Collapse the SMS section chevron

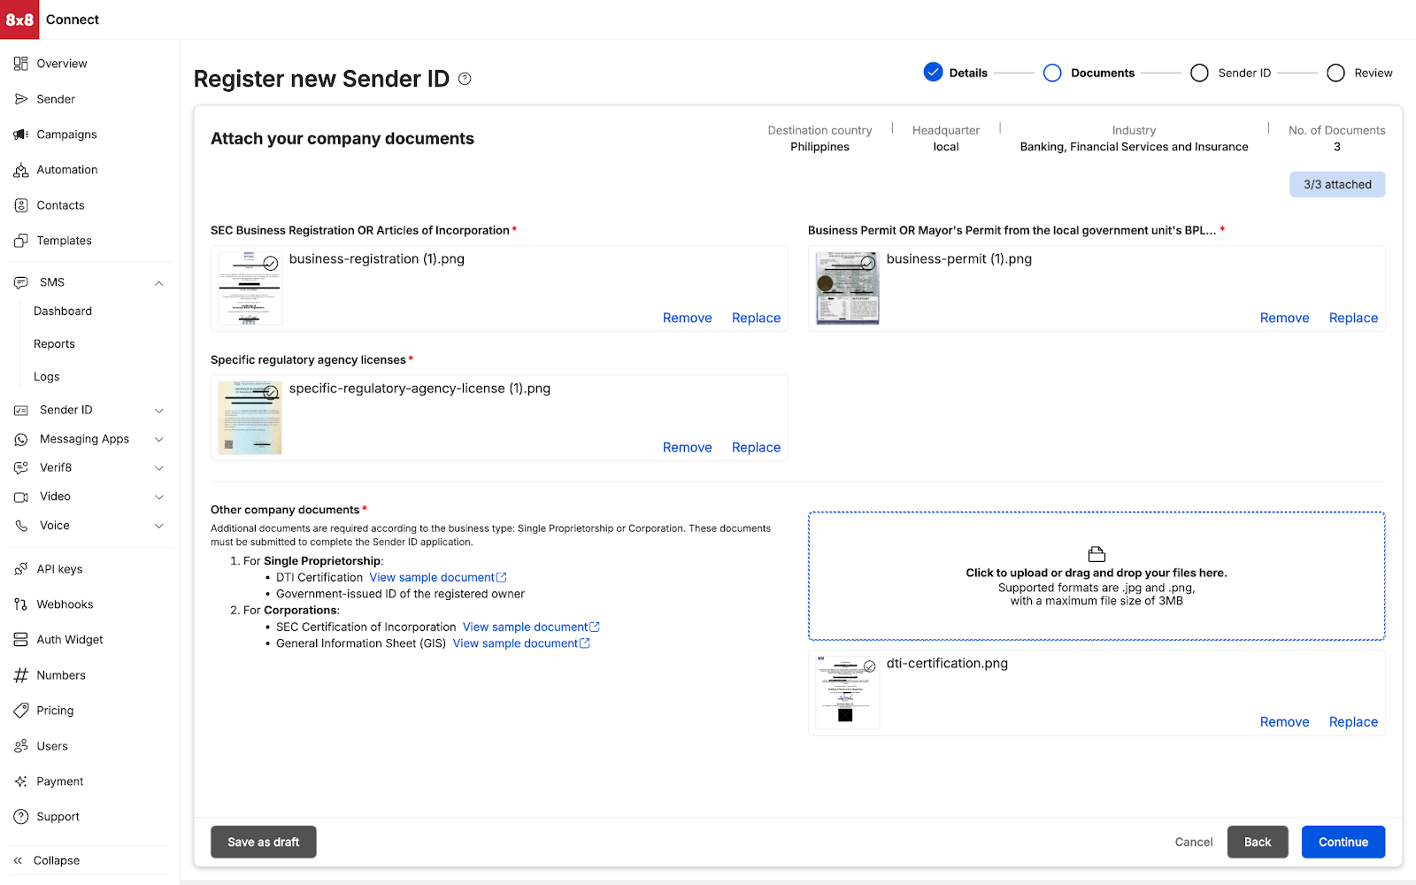[159, 283]
